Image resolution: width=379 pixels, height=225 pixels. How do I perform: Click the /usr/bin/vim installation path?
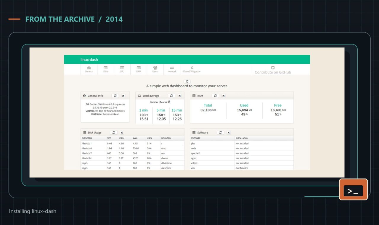(x=242, y=168)
